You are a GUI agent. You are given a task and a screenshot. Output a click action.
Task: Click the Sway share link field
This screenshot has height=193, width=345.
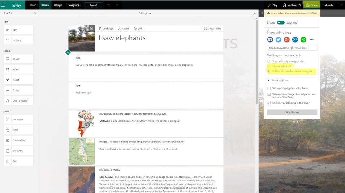click(292, 48)
